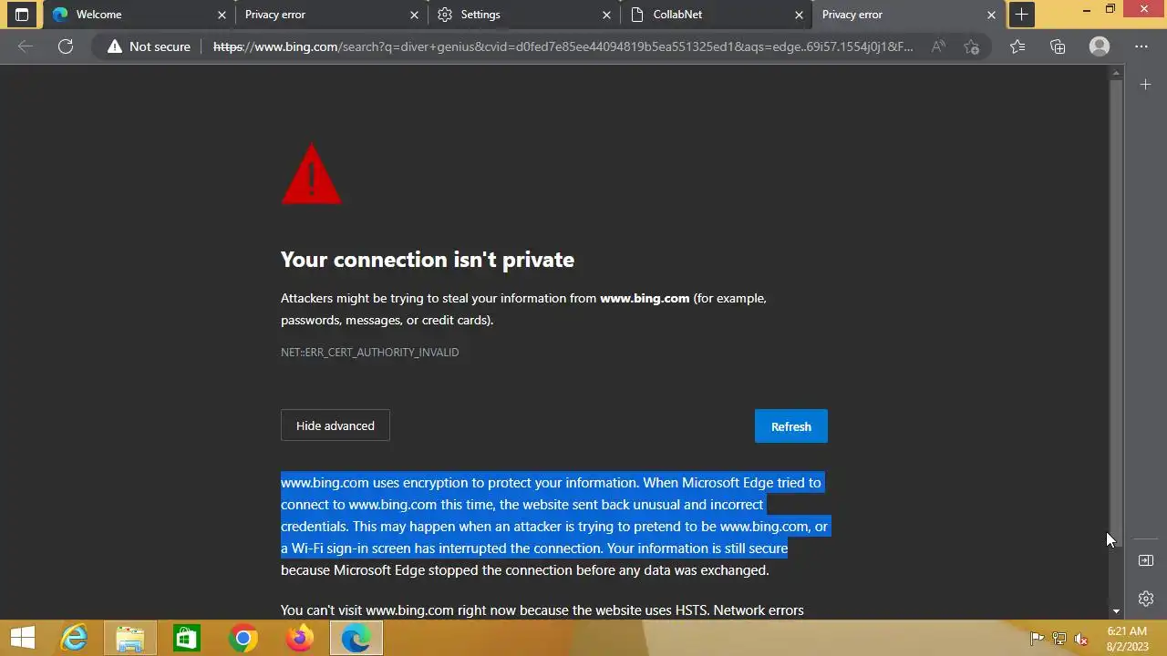Click the 'Your connection isn't private' heading

coord(428,260)
